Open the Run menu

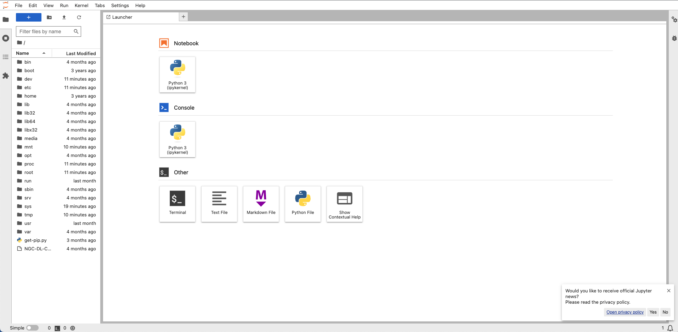pos(64,5)
